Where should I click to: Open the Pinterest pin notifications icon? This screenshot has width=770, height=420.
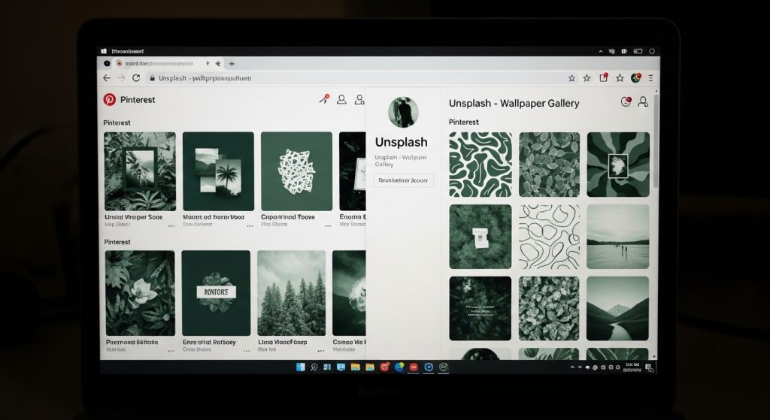point(324,99)
